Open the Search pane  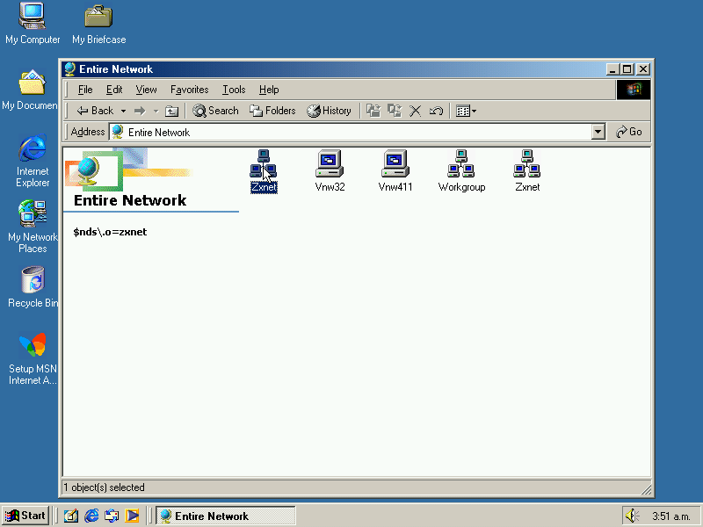(215, 111)
